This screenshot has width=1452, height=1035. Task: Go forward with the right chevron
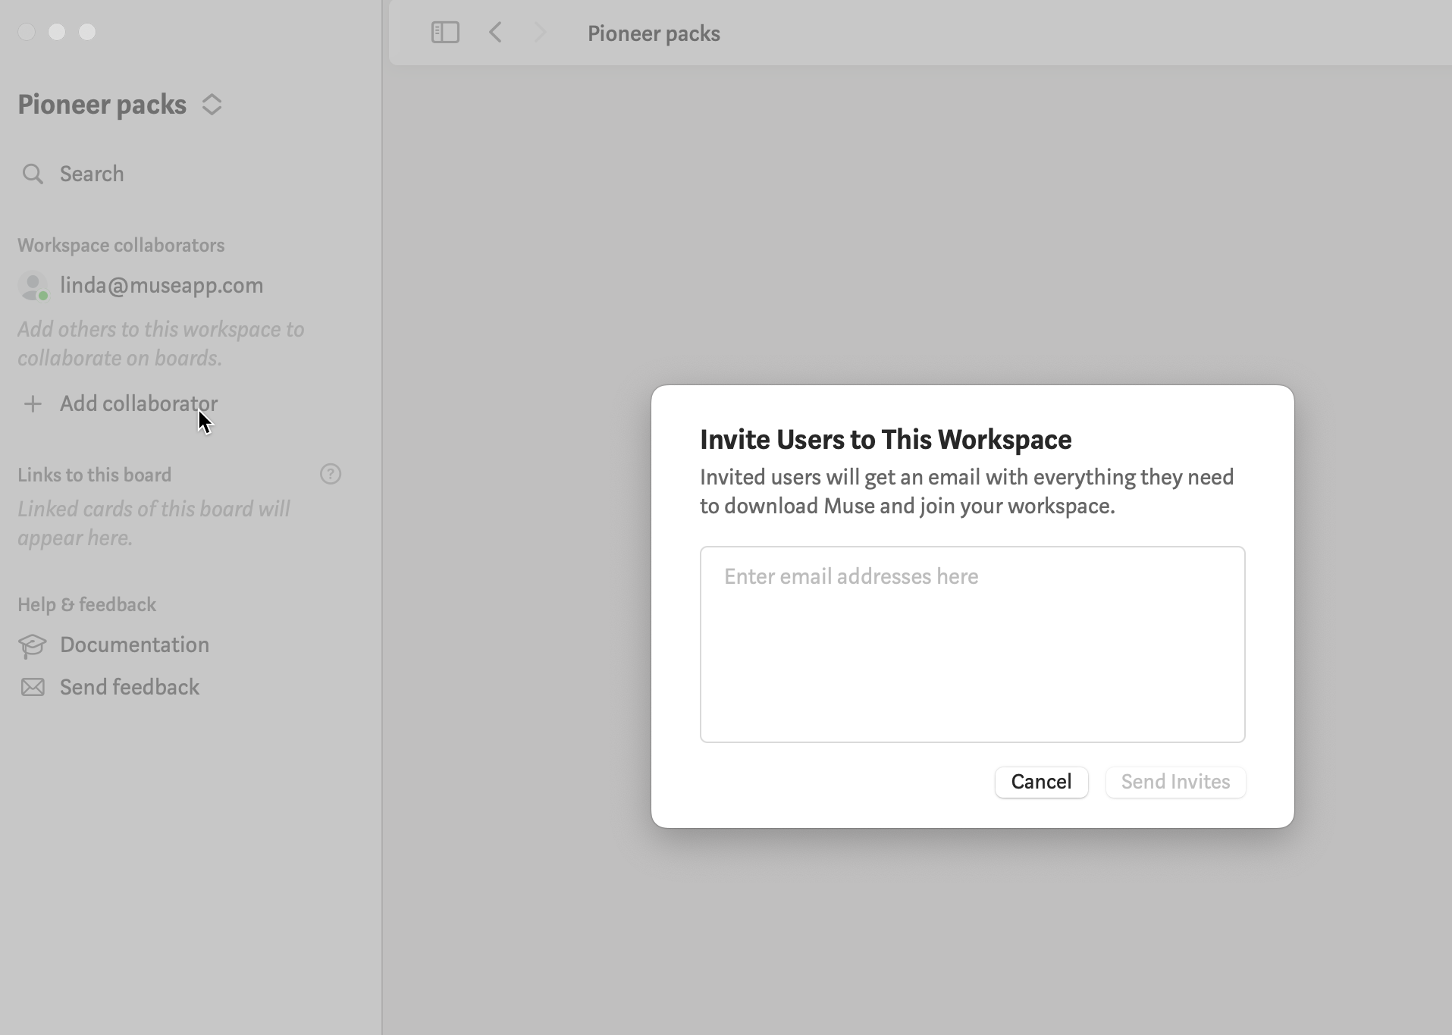coord(540,33)
